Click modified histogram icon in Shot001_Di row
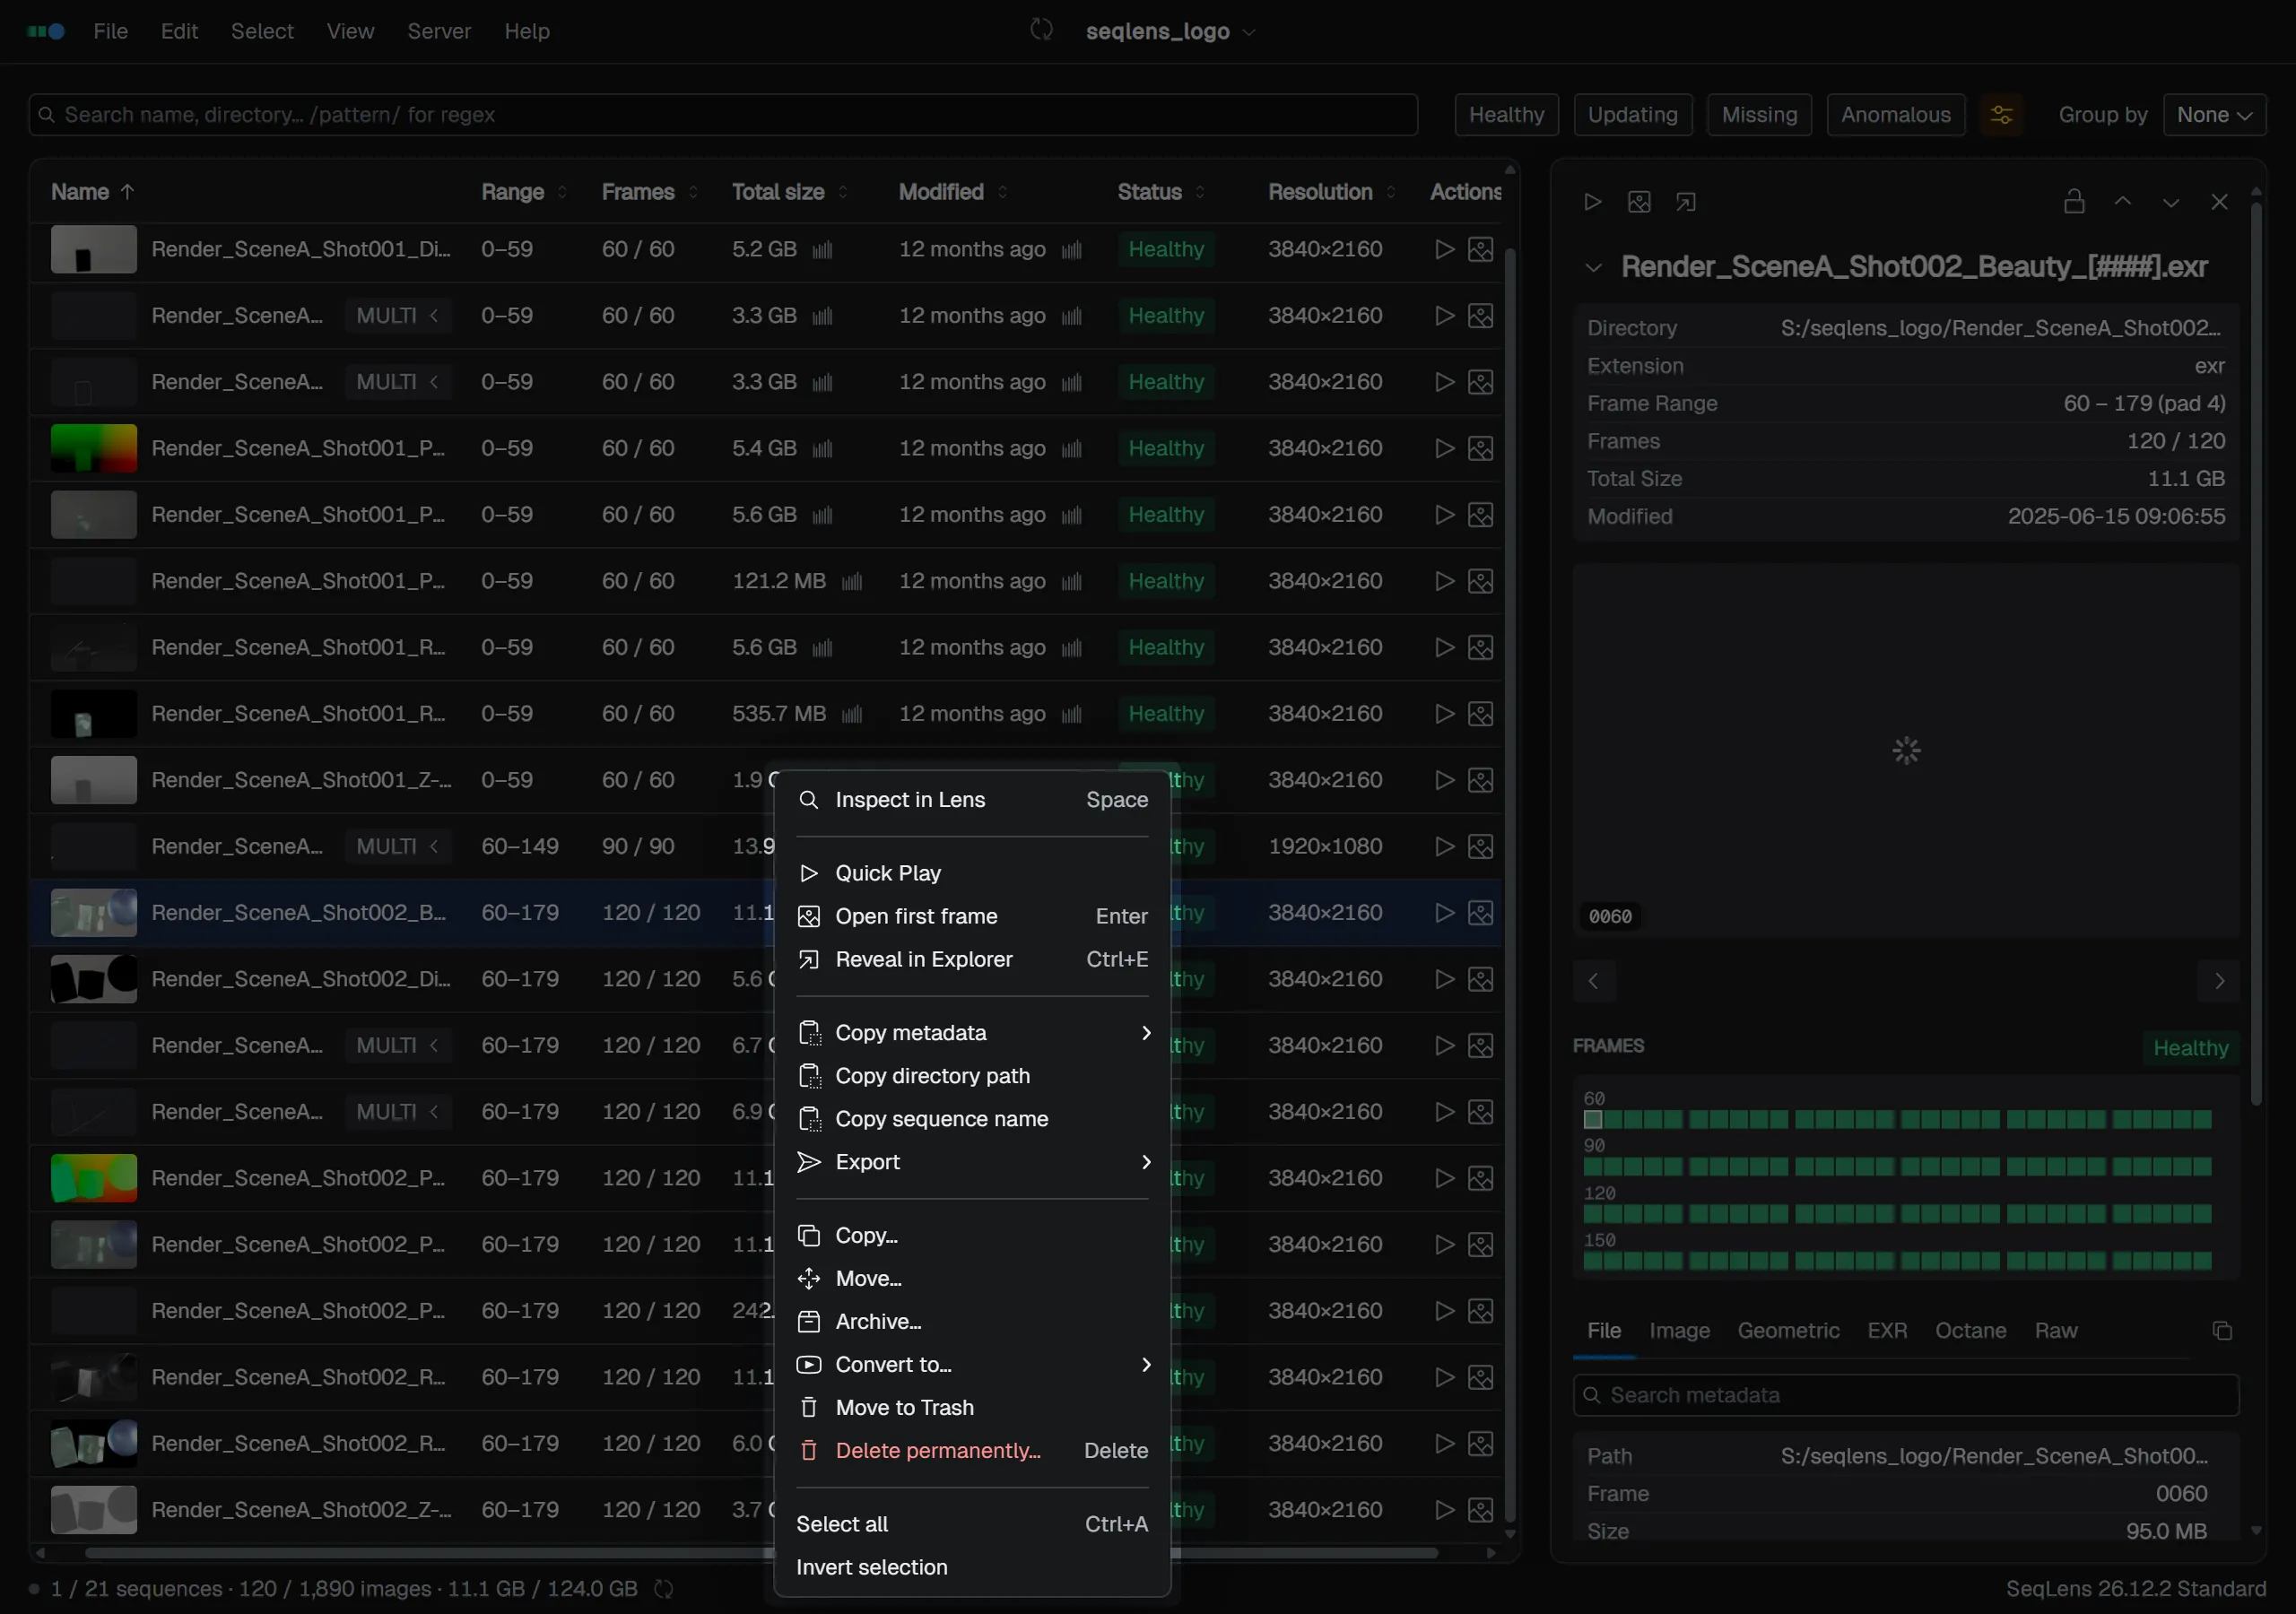This screenshot has width=2296, height=1614. tap(1071, 250)
